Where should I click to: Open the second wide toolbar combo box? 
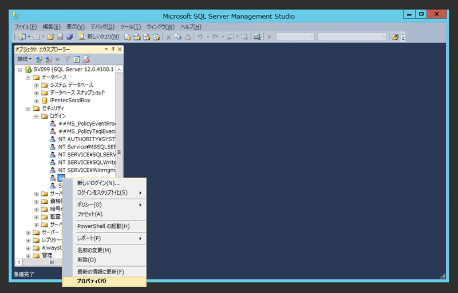click(352, 37)
